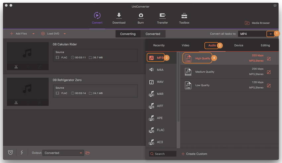Click the feedback icon in title bar
Viewport: 282px width, 163px height.
[x=275, y=6]
